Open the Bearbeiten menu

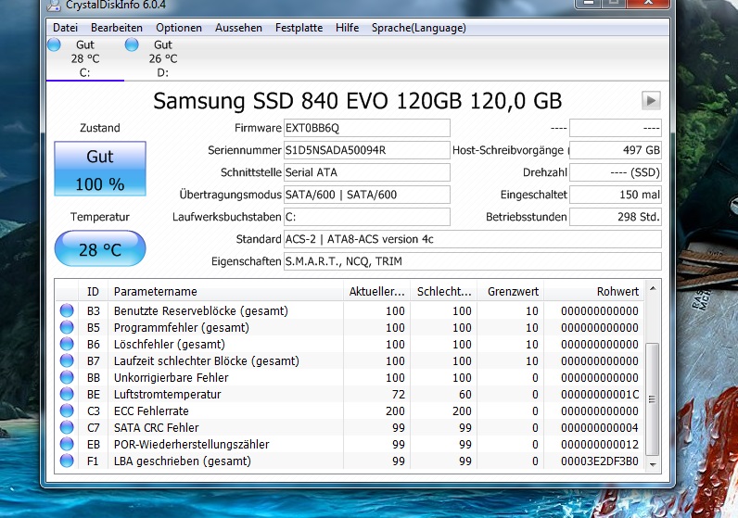tap(116, 28)
